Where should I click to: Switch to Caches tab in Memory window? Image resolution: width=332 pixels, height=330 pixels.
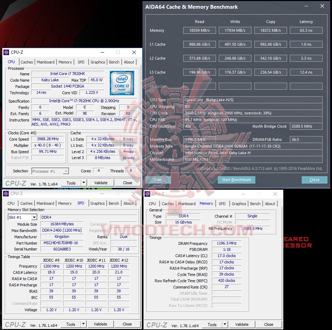pyautogui.click(x=168, y=204)
